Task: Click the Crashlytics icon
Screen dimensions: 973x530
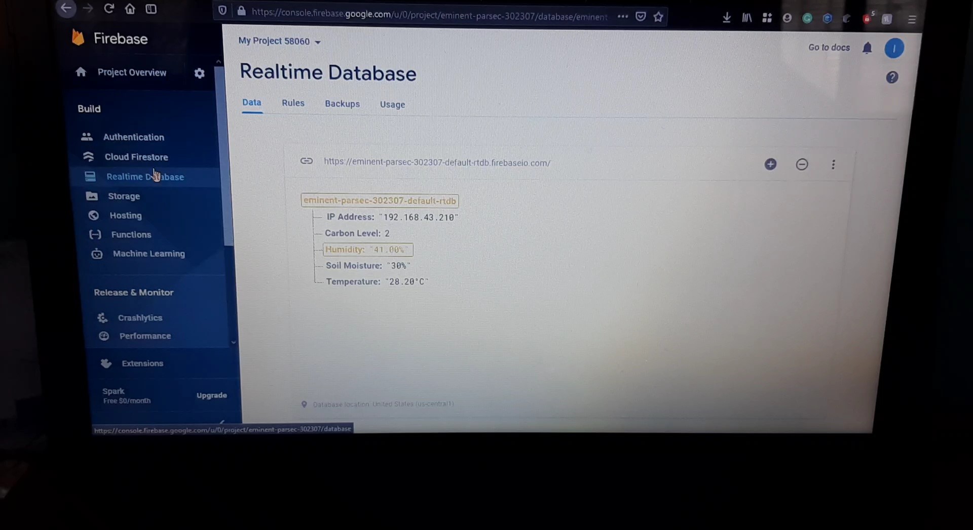Action: coord(102,317)
